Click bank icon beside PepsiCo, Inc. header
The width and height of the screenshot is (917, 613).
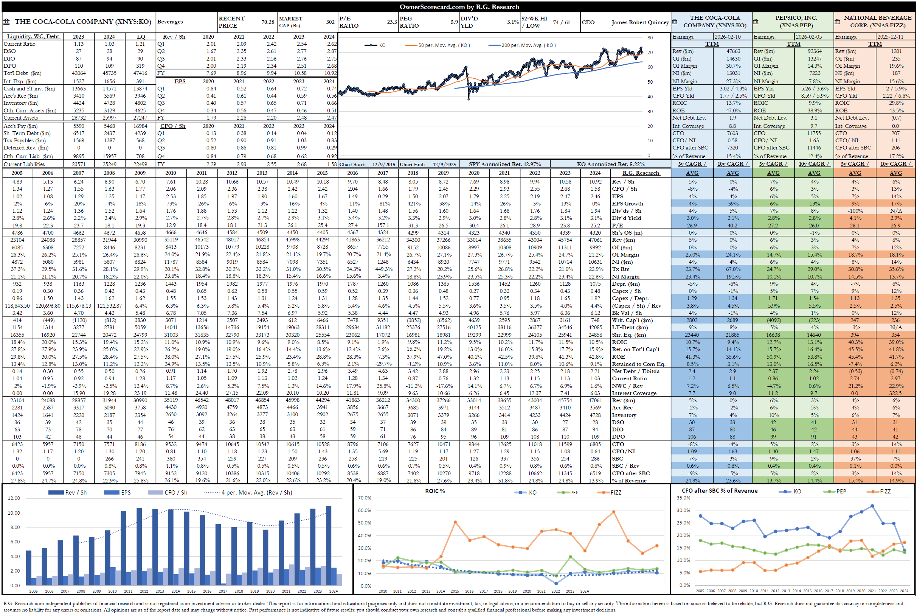[x=756, y=22]
